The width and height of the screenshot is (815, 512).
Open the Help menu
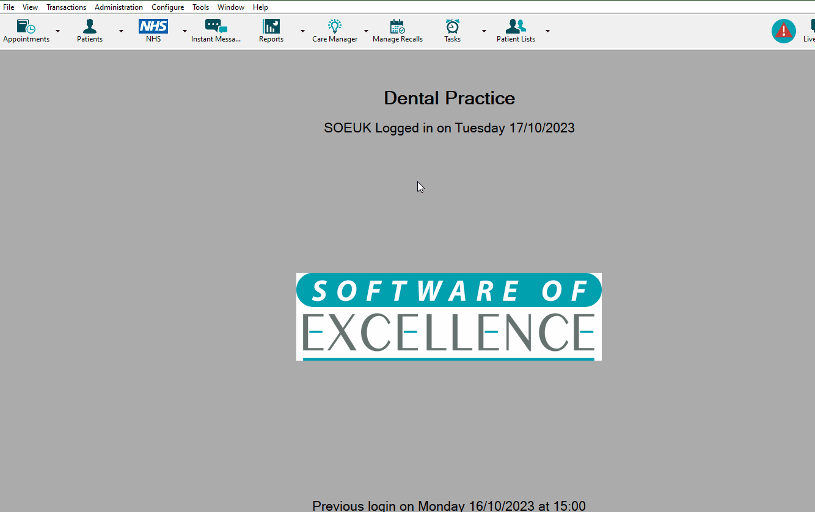coord(260,7)
